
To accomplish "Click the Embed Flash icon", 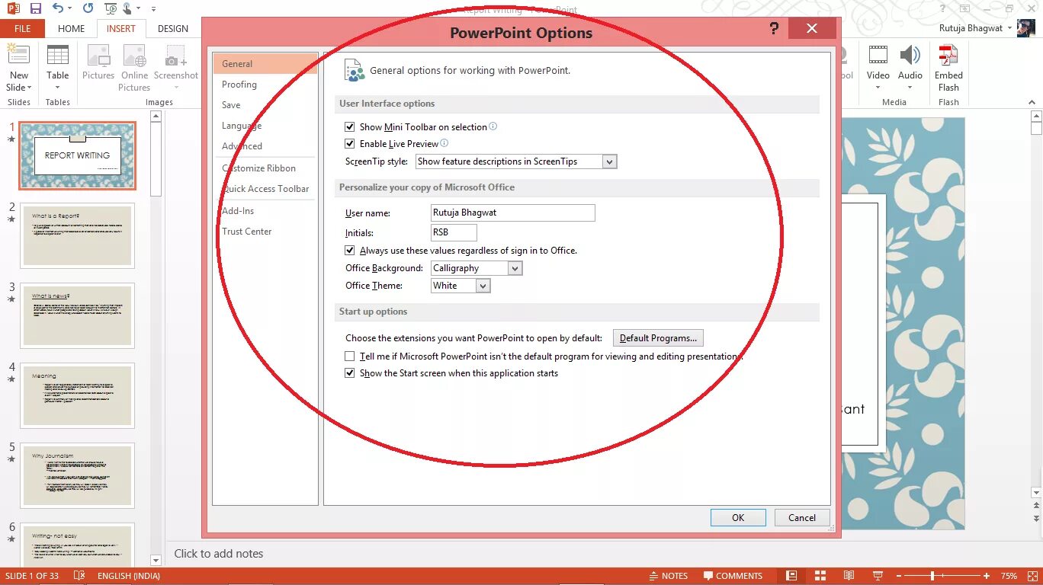I will (x=948, y=56).
